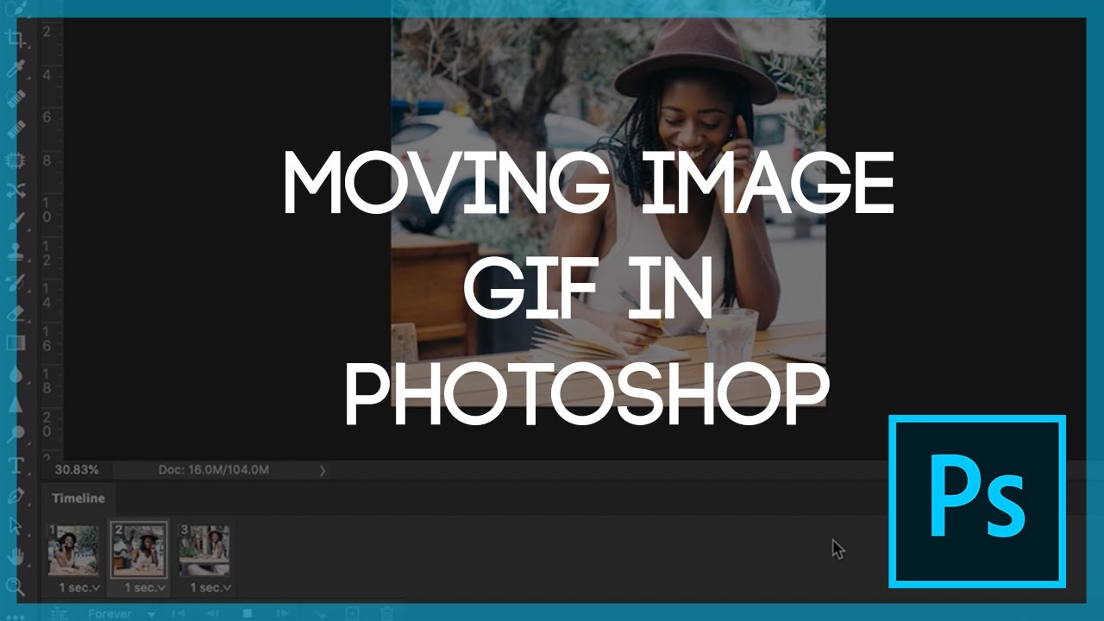1104x621 pixels.
Task: Duplicate the selected frame
Action: coord(352,613)
